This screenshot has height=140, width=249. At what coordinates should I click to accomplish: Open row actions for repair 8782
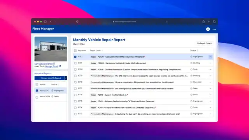pos(210,57)
